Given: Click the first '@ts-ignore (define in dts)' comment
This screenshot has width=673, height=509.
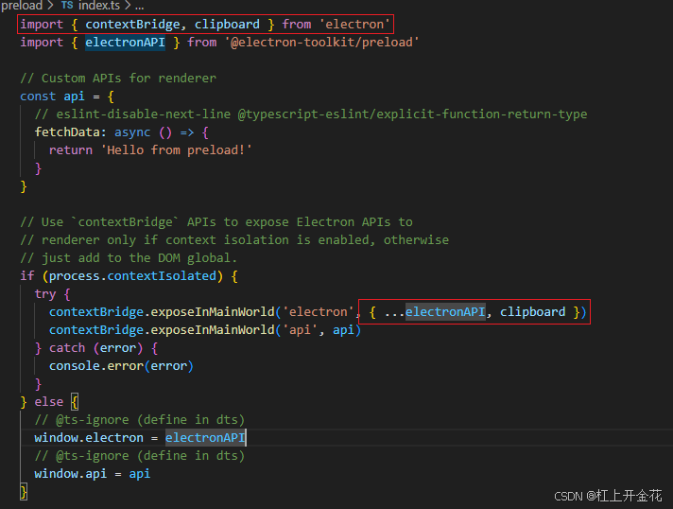Looking at the screenshot, I should (140, 420).
